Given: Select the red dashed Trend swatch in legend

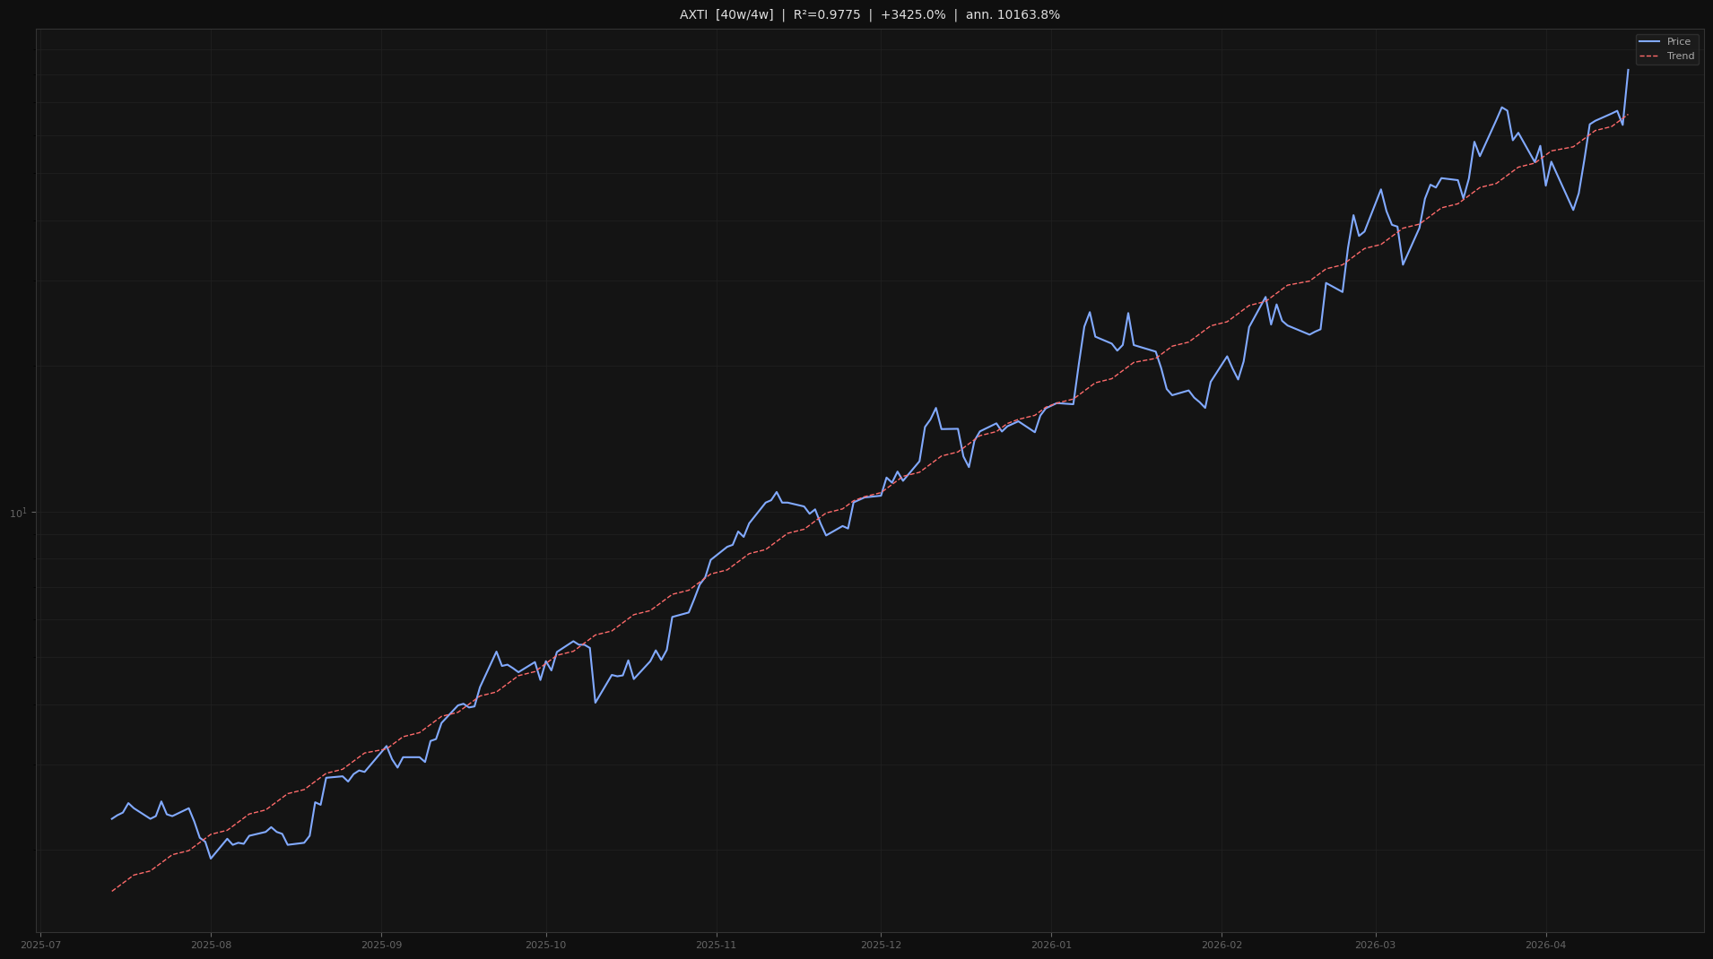Looking at the screenshot, I should 1648,56.
